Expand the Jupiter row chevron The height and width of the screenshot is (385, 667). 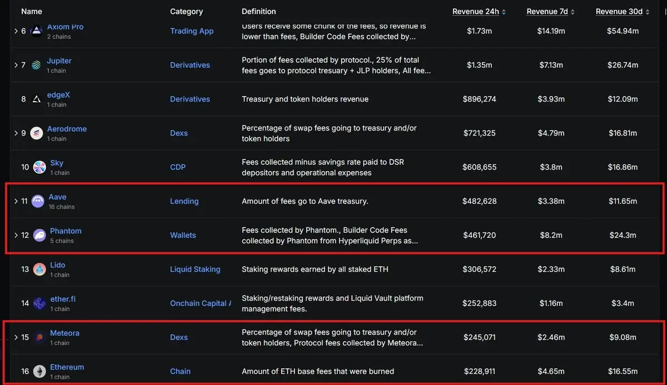coord(16,65)
